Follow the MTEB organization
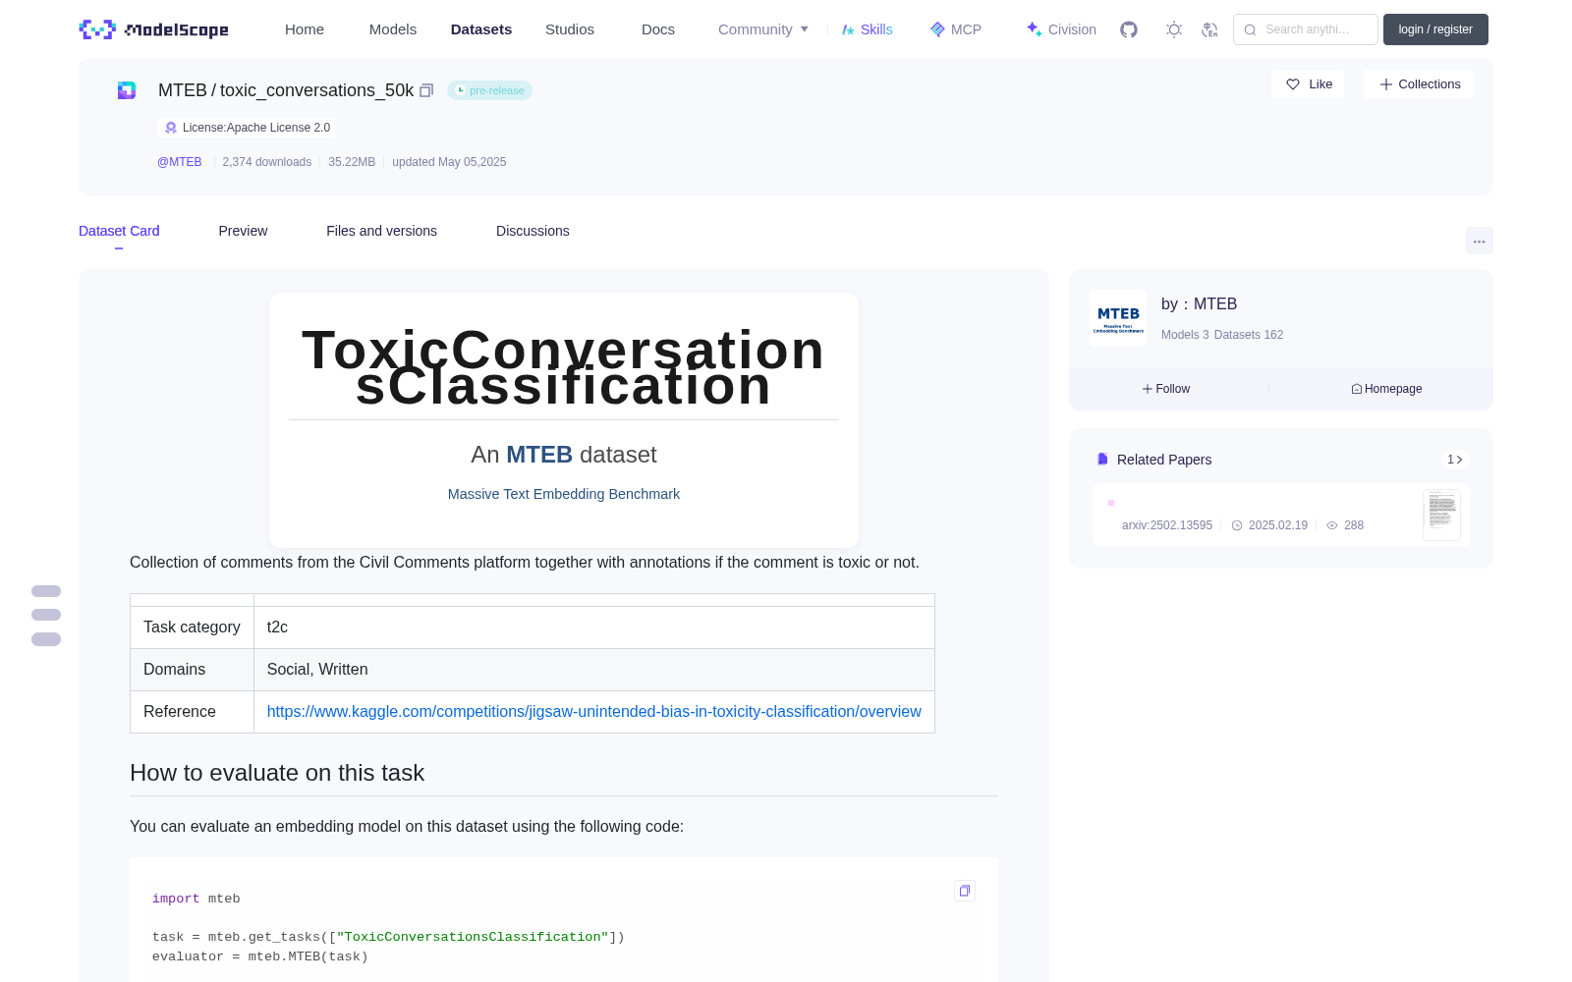Screen dimensions: 1572x982 click(x=1166, y=389)
